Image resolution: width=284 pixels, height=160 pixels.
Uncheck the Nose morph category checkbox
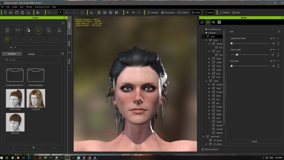214,111
